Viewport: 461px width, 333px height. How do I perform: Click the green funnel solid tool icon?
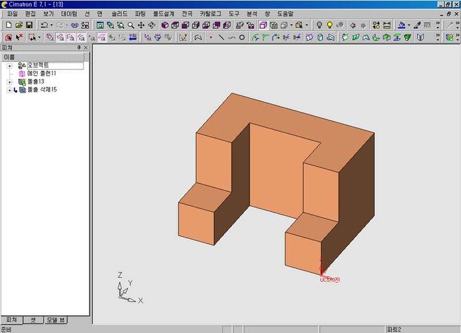[407, 38]
